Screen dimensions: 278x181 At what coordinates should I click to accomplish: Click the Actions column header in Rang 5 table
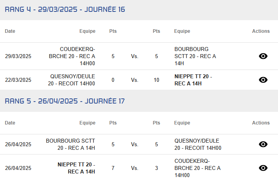coord(261,123)
